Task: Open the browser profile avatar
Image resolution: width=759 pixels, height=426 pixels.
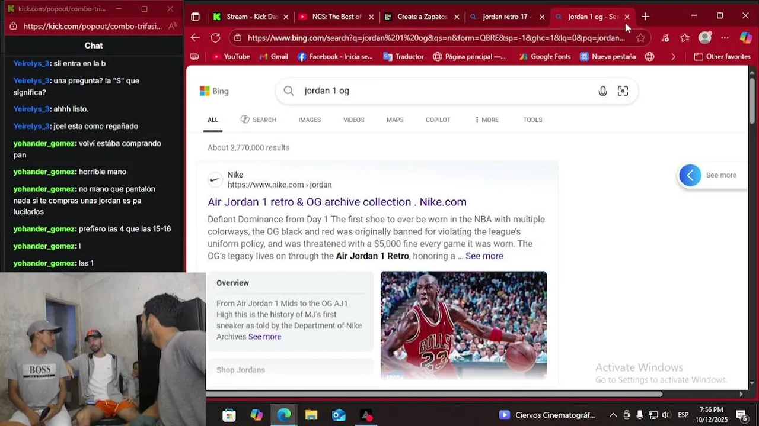Action: [x=704, y=38]
